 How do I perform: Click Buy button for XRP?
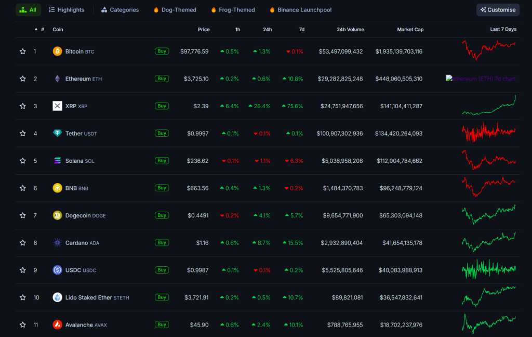pos(162,106)
